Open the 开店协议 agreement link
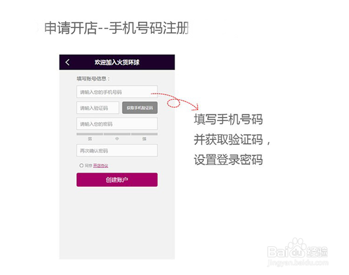 [101, 166]
